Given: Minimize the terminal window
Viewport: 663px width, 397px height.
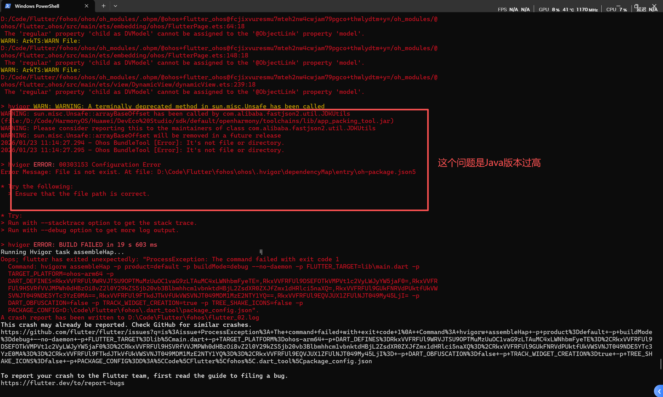Looking at the screenshot, I should point(619,5).
